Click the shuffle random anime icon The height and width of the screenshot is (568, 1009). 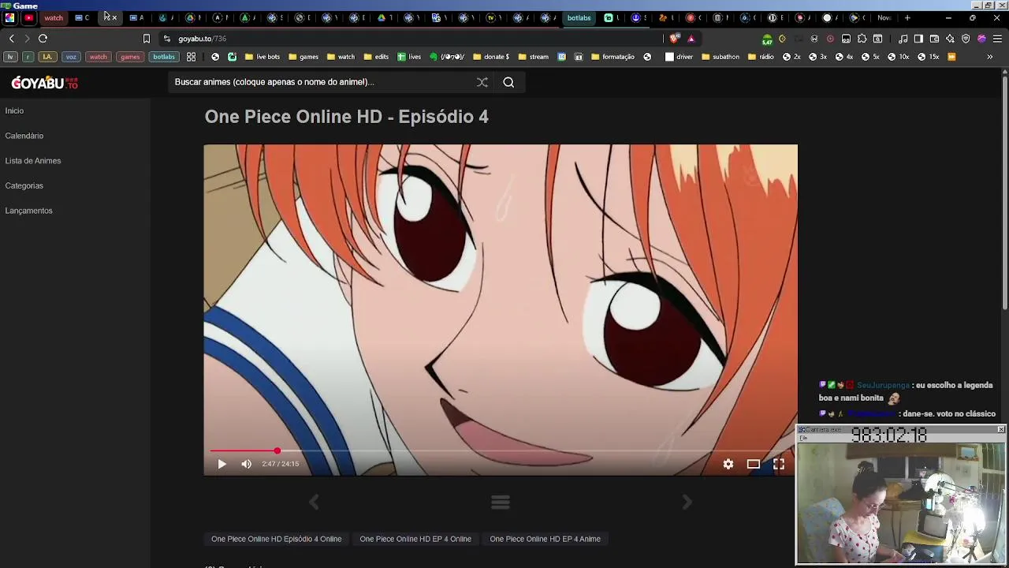(482, 82)
